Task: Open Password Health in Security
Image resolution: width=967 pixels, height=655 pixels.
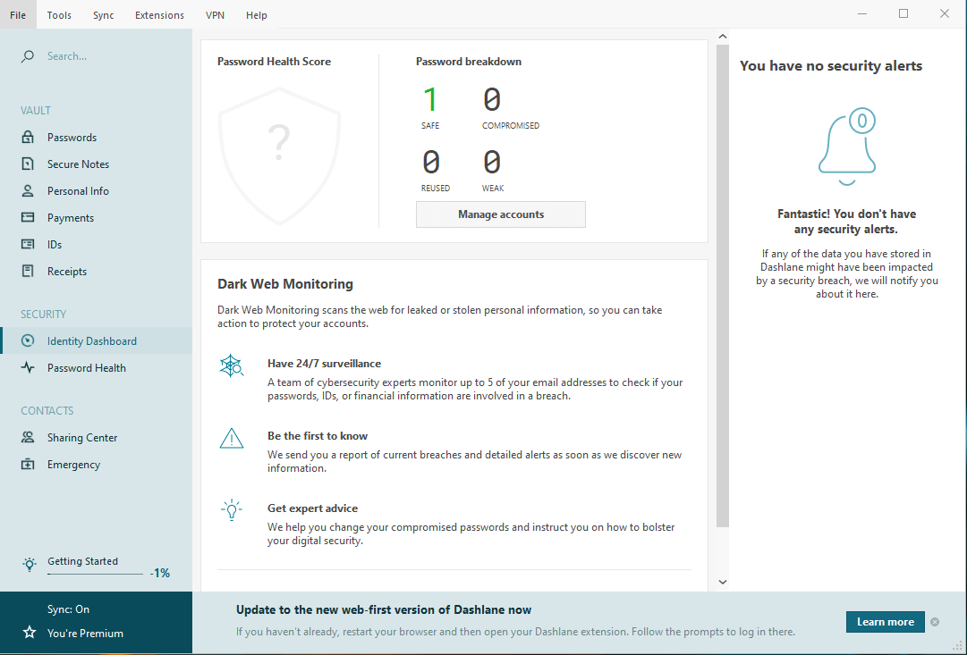Action: 97,368
